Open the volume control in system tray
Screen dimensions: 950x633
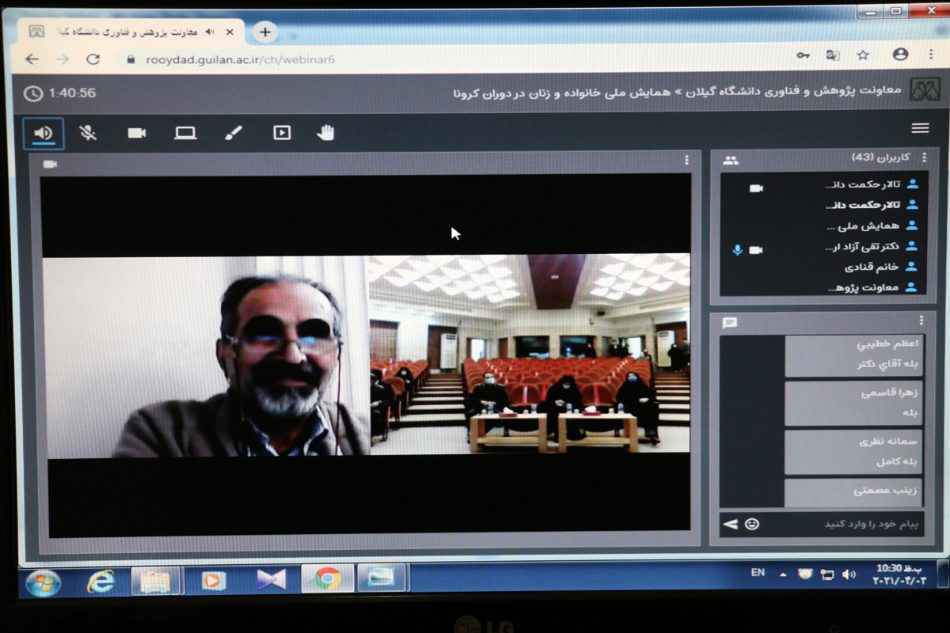coord(849,574)
